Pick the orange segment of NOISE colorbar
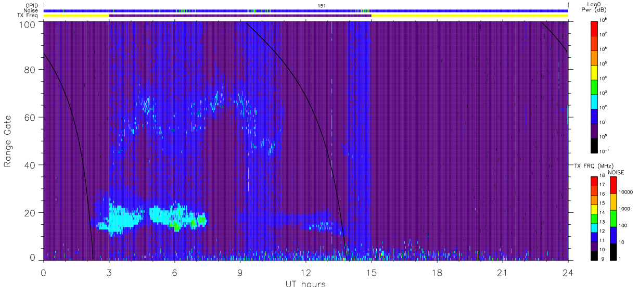This screenshot has height=295, width=639. pyautogui.click(x=613, y=202)
